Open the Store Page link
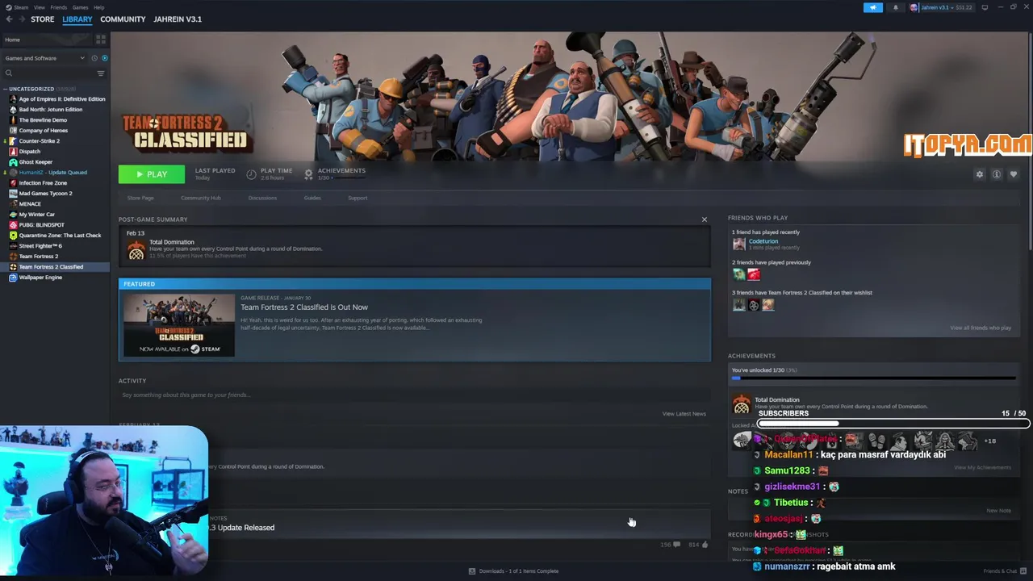This screenshot has width=1033, height=581. pos(140,198)
